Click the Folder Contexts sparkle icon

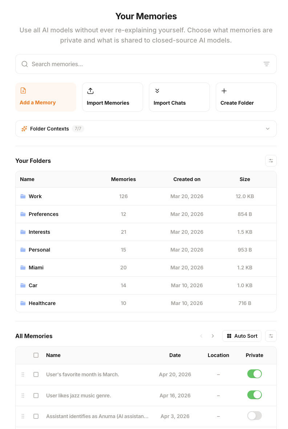[24, 129]
